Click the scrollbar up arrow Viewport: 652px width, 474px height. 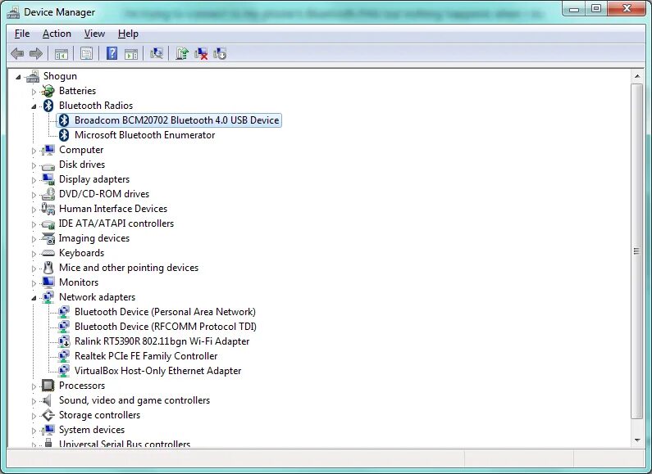coord(636,76)
